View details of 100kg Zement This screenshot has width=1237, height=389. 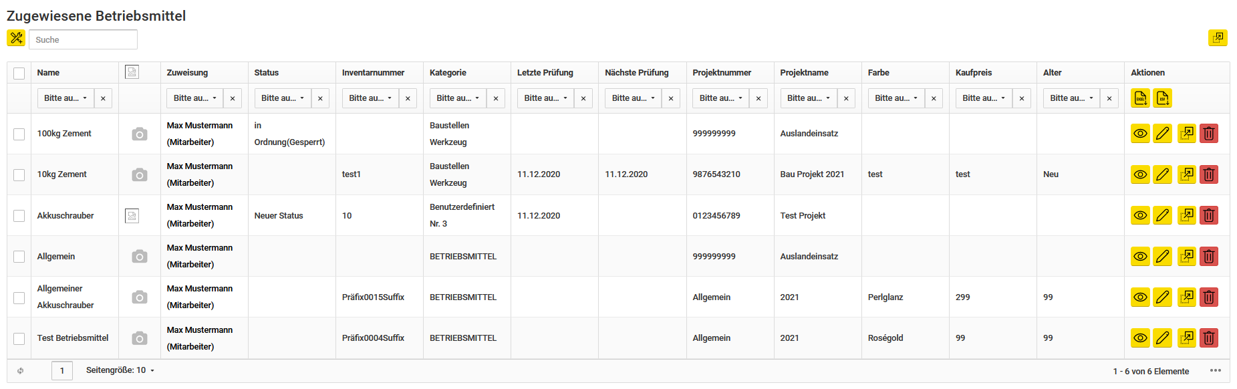tap(1140, 134)
